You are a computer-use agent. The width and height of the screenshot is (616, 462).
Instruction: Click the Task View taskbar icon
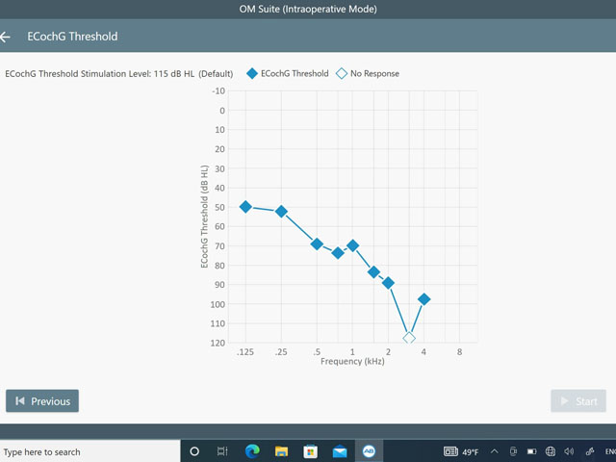[x=222, y=450]
